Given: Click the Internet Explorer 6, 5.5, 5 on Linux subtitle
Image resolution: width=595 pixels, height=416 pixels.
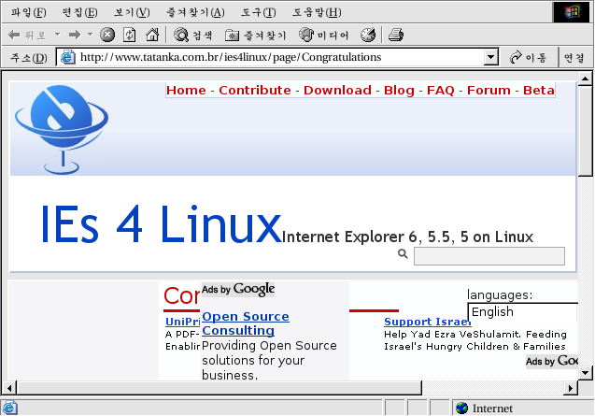Looking at the screenshot, I should point(407,237).
